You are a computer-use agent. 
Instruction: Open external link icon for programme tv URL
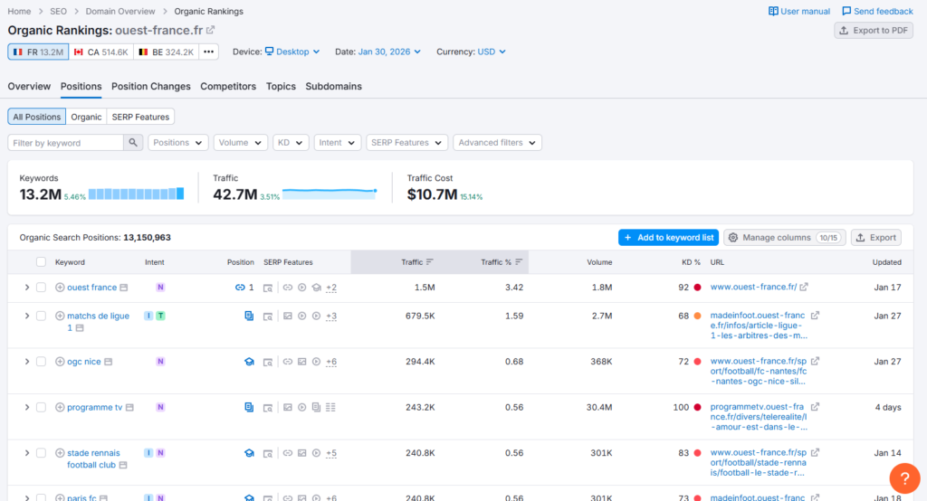pos(815,406)
